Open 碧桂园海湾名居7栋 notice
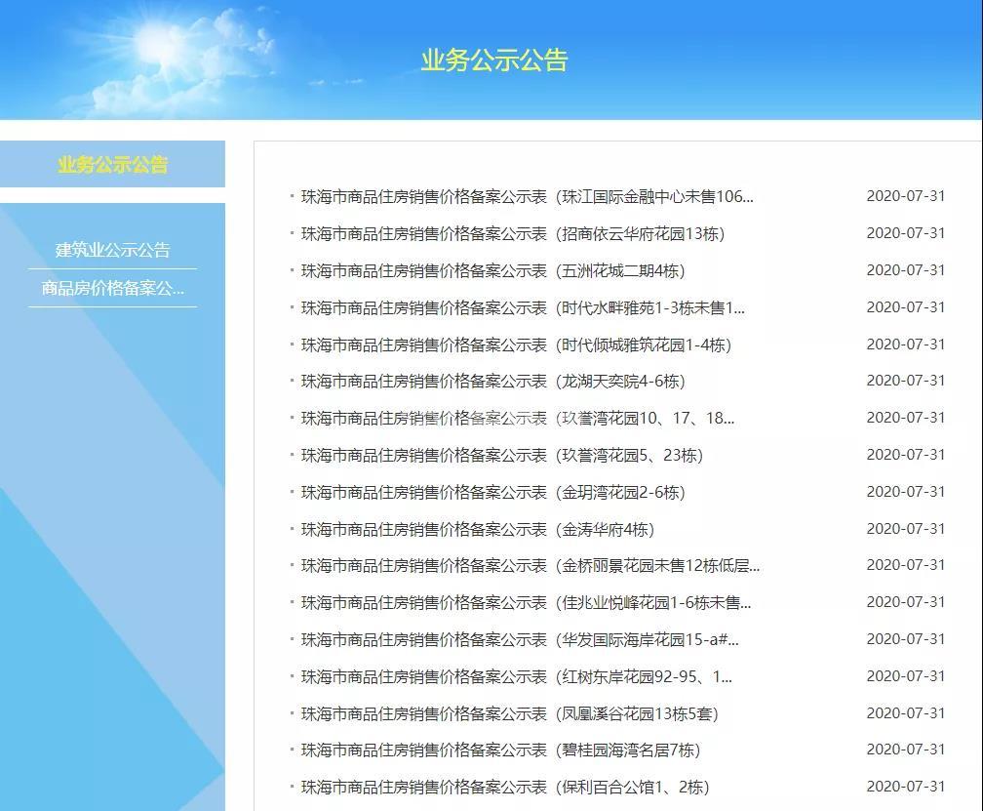 (500, 750)
